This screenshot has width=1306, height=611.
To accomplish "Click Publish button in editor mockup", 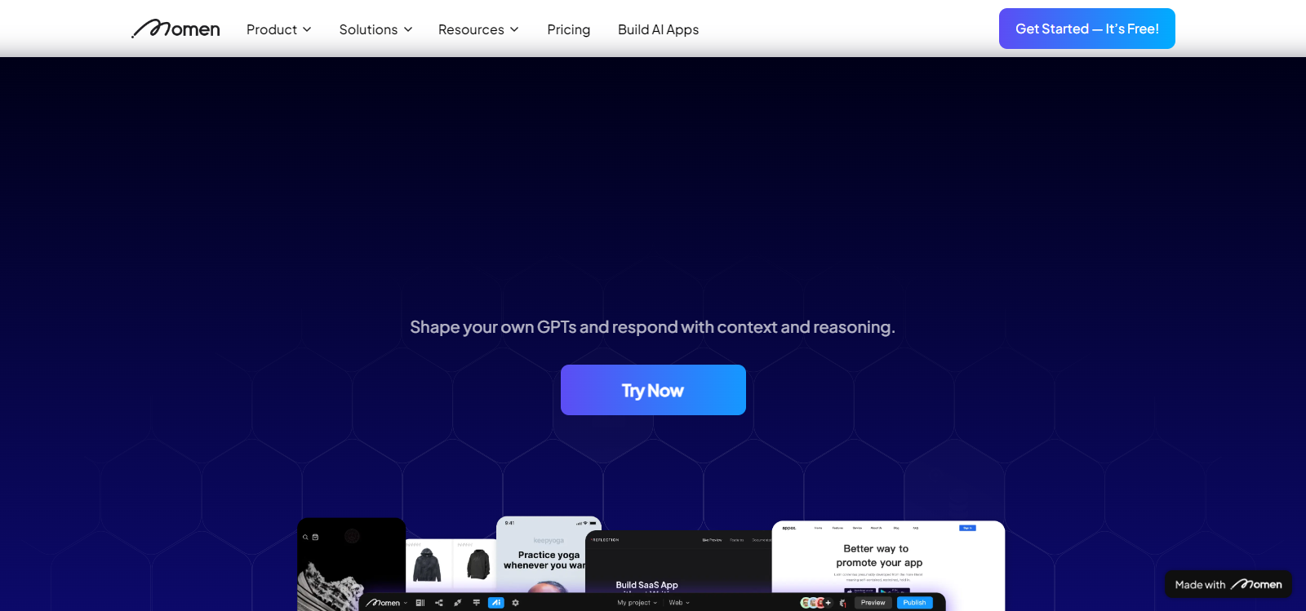I will point(914,603).
